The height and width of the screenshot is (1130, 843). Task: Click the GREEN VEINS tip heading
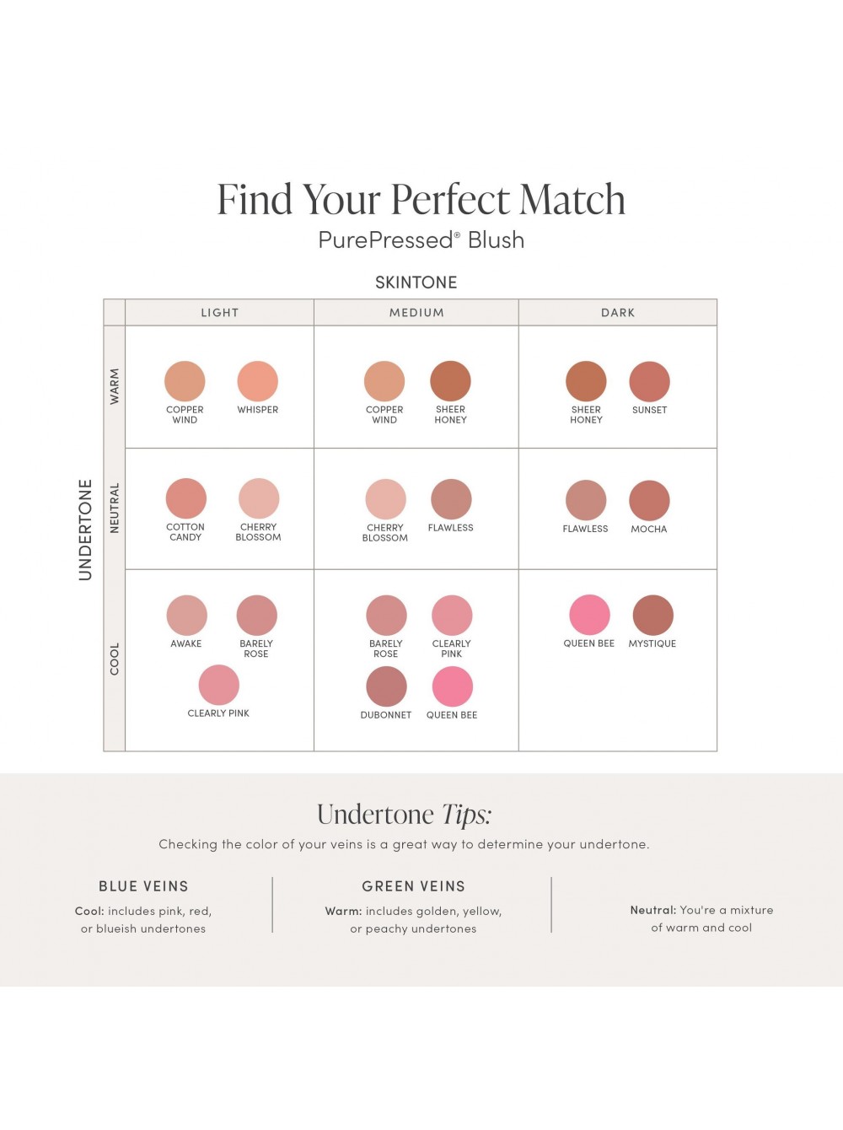[x=413, y=886]
